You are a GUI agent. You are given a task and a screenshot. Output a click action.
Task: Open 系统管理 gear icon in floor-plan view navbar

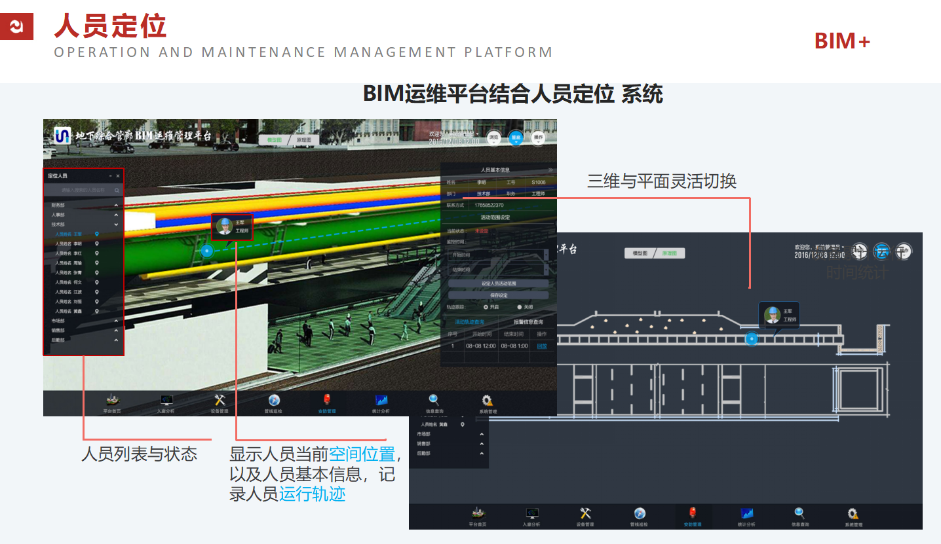pyautogui.click(x=853, y=515)
